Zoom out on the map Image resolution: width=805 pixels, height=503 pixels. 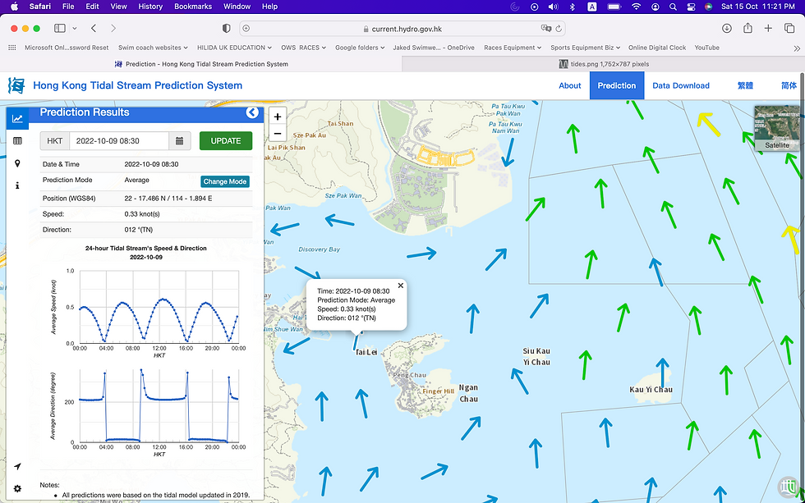(x=278, y=133)
